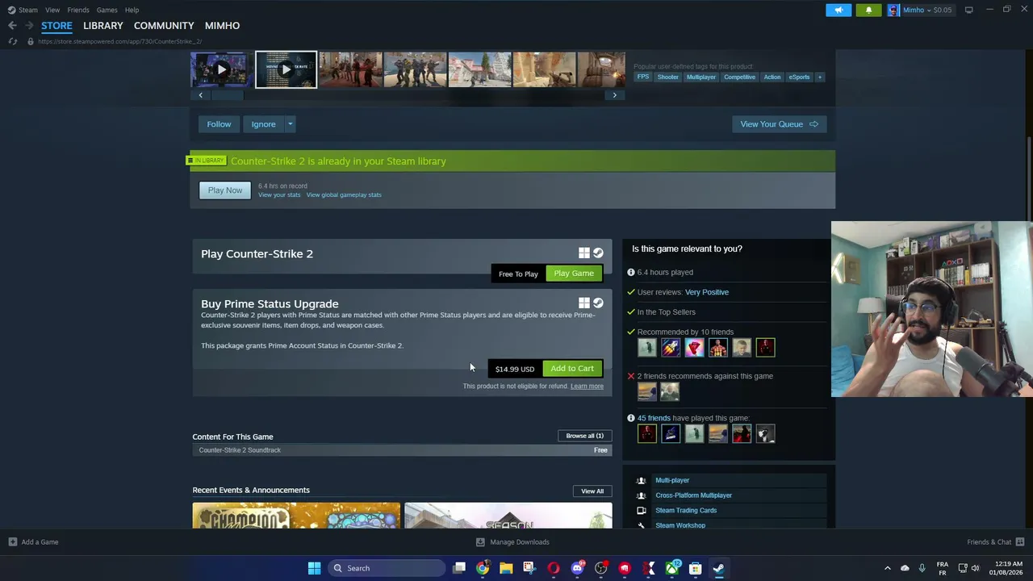This screenshot has width=1033, height=581.
Task: Switch to the LIBRARY tab
Action: coord(103,26)
